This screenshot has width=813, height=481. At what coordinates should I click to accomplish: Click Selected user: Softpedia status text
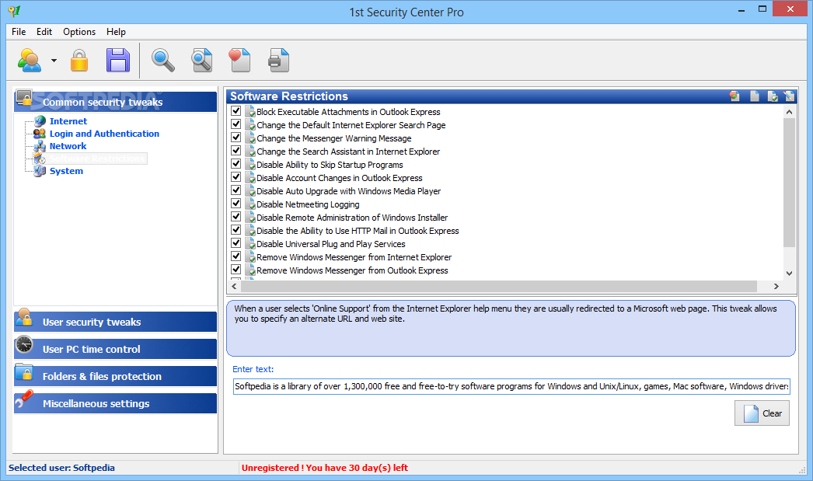point(61,468)
